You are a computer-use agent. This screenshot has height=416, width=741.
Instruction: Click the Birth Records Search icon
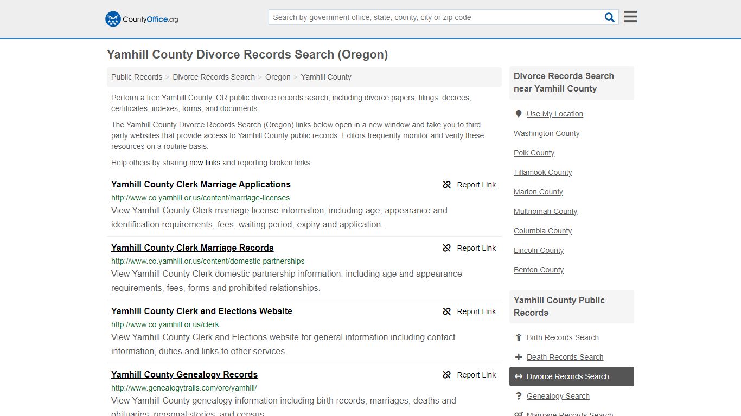(x=519, y=337)
